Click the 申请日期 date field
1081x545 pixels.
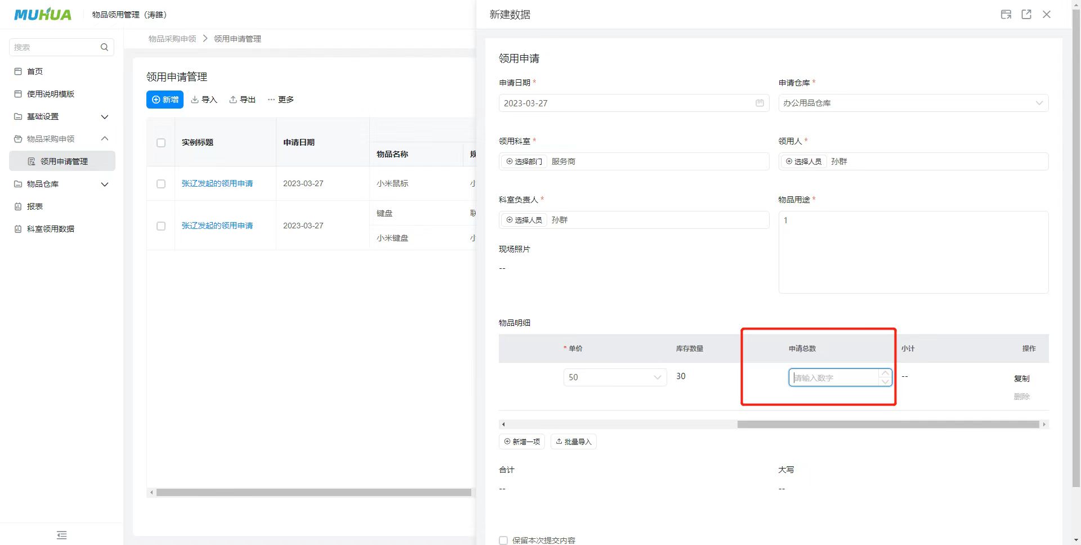(634, 103)
